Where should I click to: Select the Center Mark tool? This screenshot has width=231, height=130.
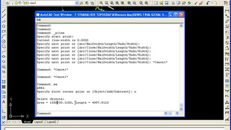(227, 86)
